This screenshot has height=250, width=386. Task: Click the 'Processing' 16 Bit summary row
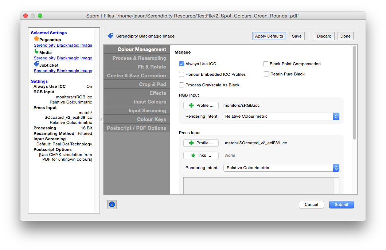point(63,128)
